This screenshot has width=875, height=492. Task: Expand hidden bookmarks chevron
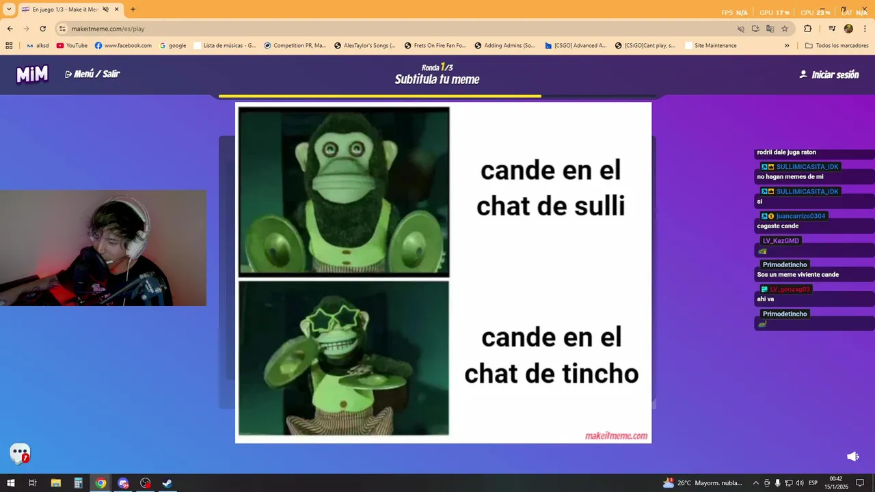[787, 46]
